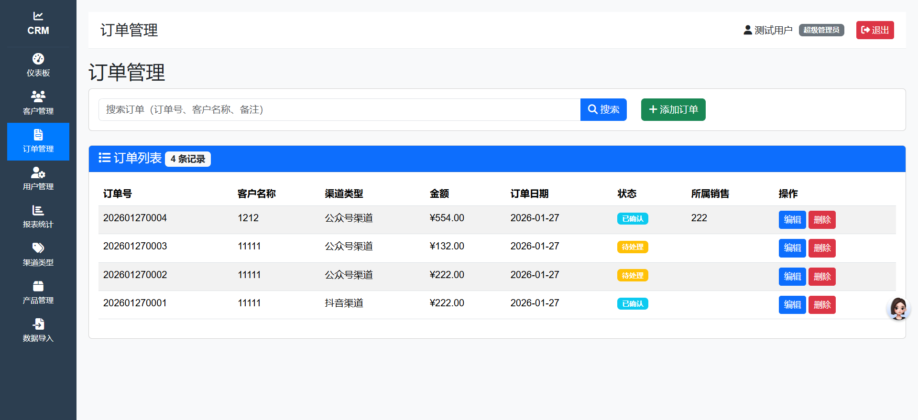Image resolution: width=918 pixels, height=420 pixels.
Task: Go to 客户管理 in the sidebar
Action: tap(38, 97)
